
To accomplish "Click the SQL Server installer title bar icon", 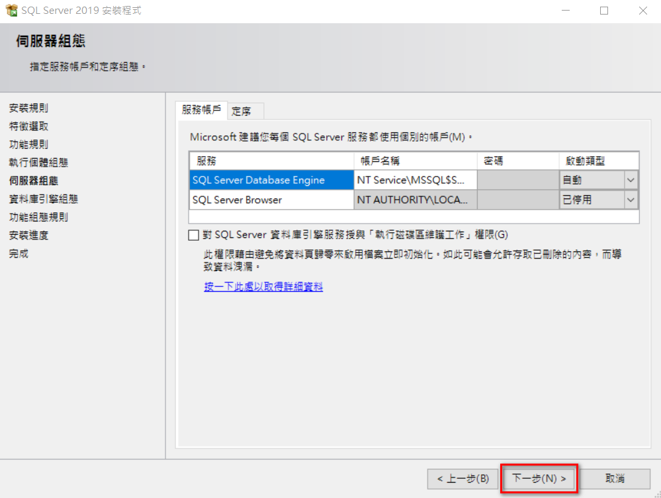I will (x=11, y=10).
